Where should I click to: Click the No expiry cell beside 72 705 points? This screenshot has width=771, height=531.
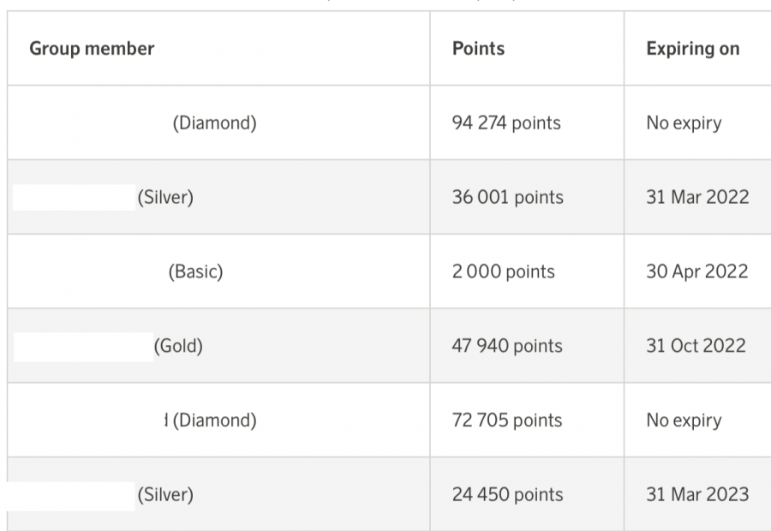(x=684, y=421)
